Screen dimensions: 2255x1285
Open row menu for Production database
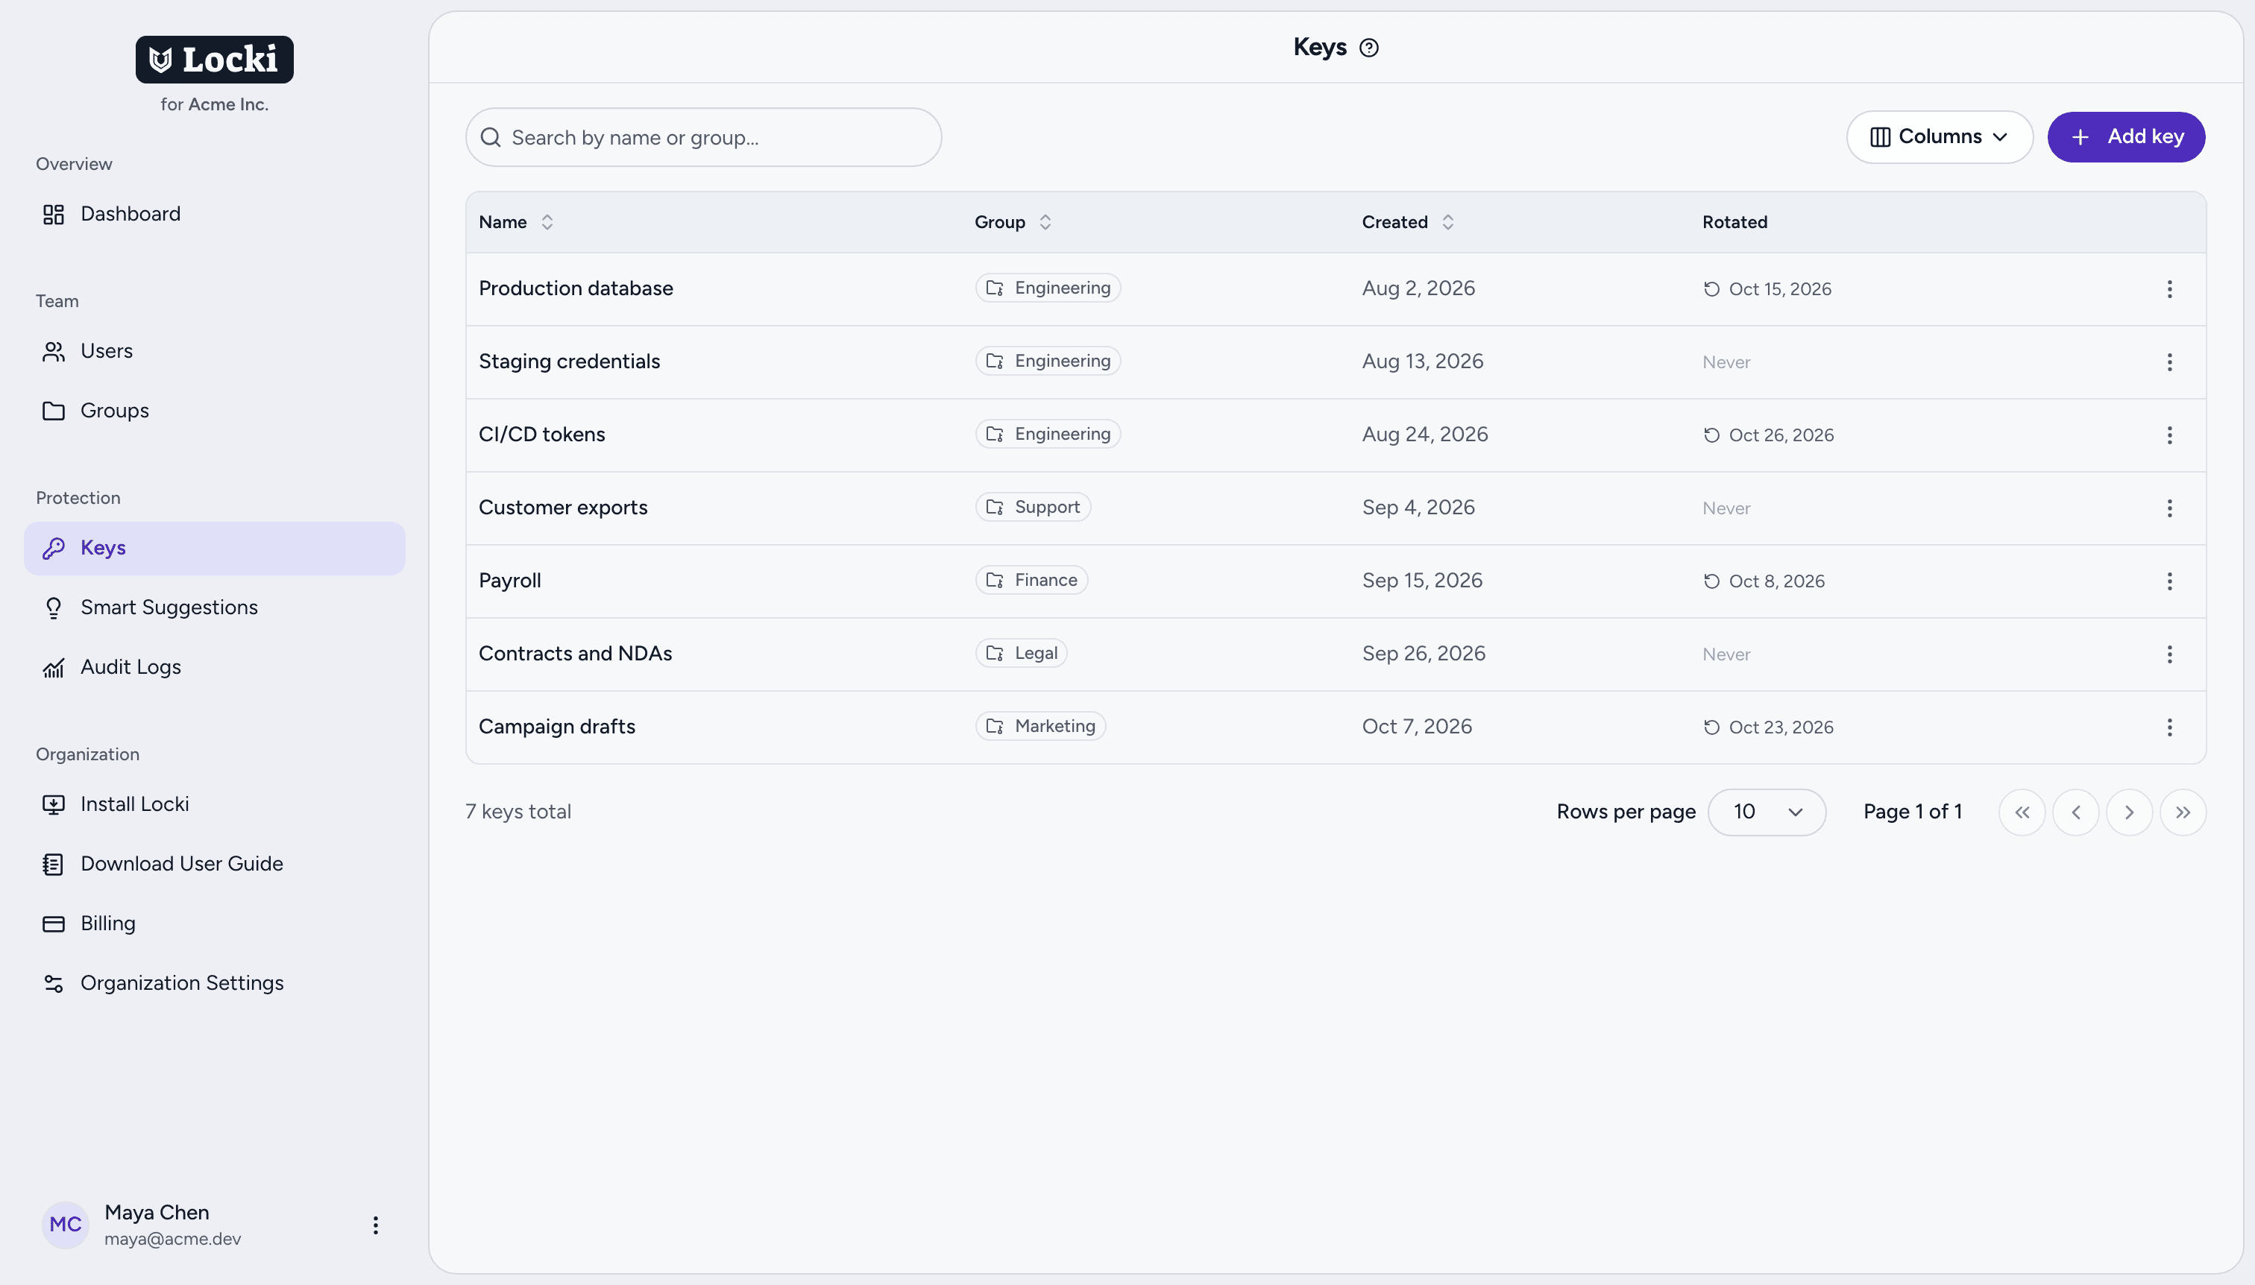tap(2169, 289)
